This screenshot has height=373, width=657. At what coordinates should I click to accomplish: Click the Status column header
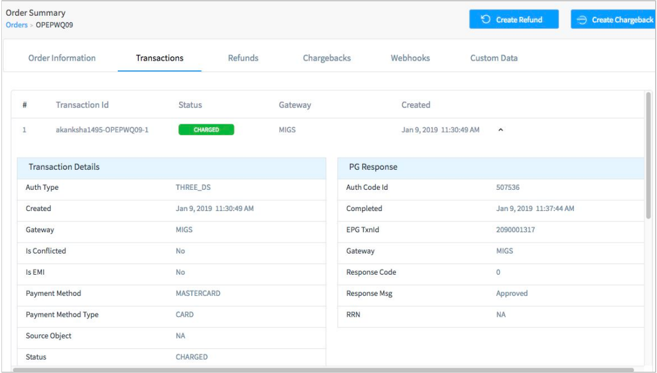tap(190, 105)
